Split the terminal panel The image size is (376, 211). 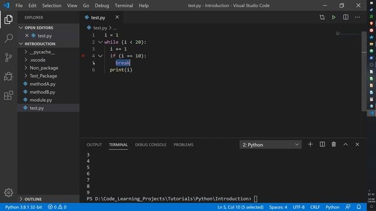(x=322, y=145)
